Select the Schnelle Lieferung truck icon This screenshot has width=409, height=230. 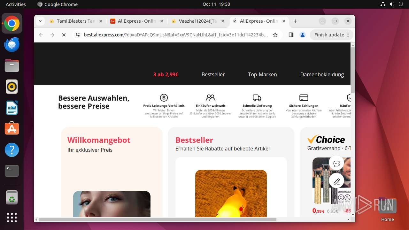click(257, 98)
